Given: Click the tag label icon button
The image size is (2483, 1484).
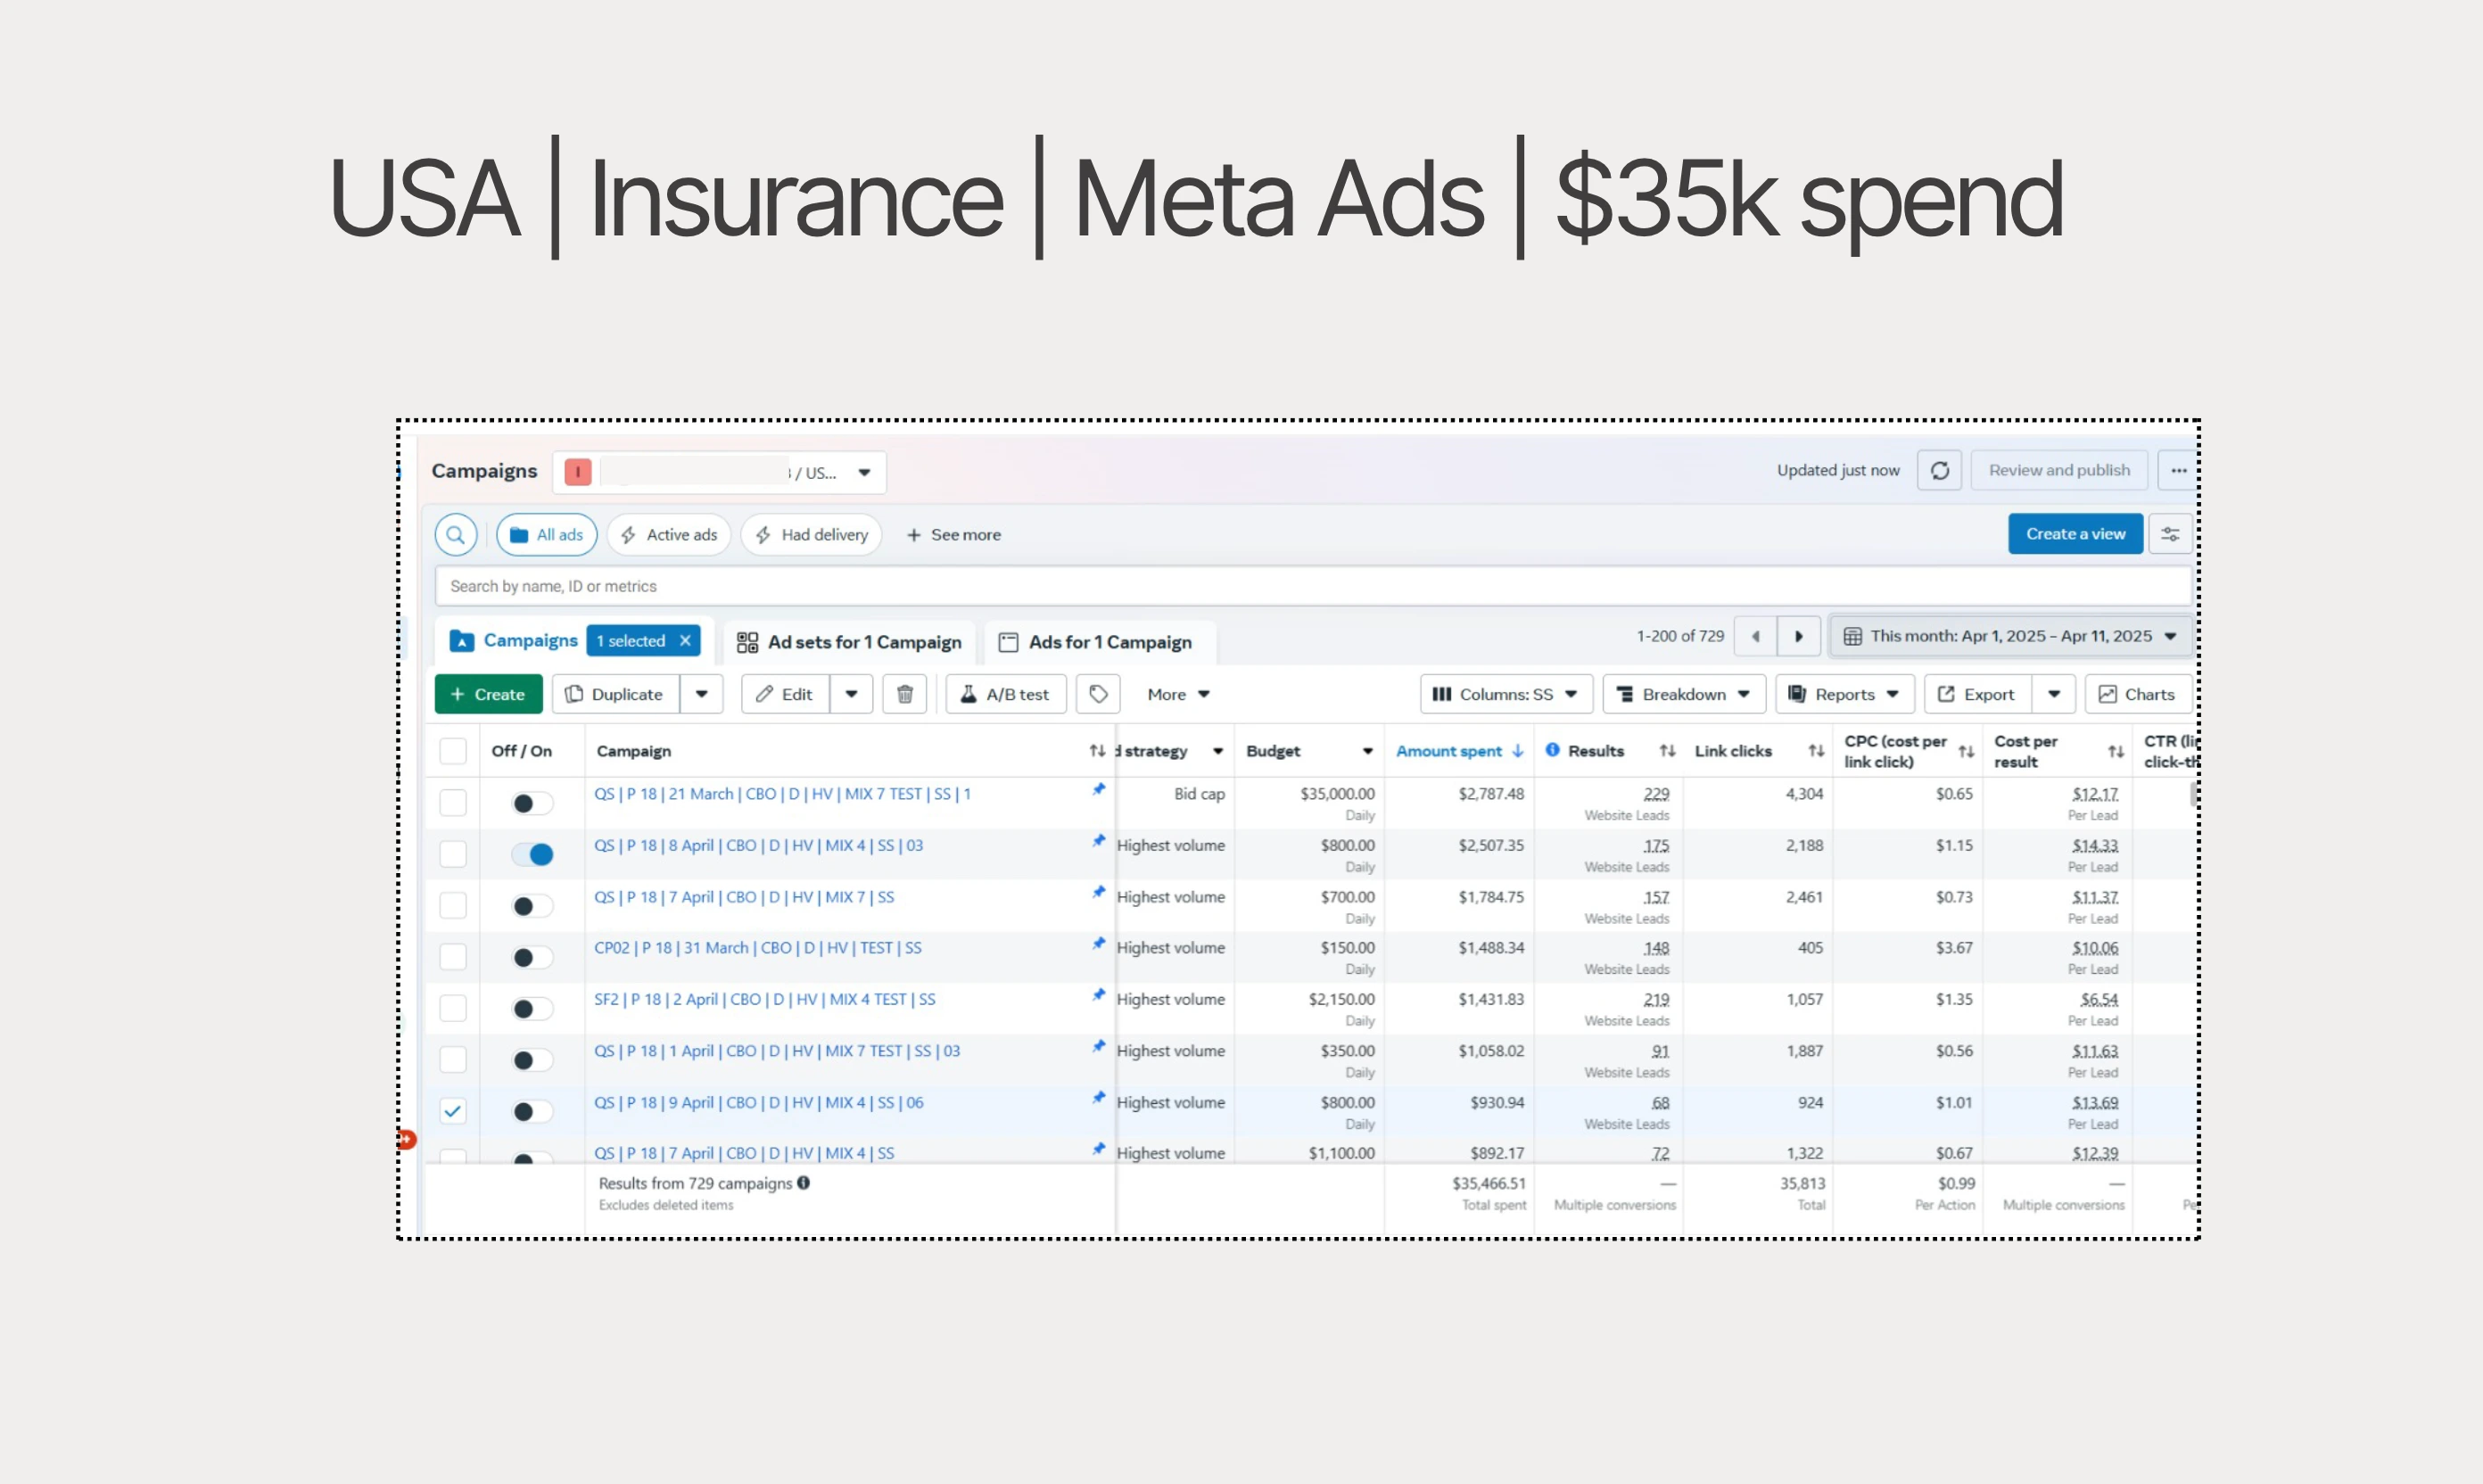Looking at the screenshot, I should click(1098, 694).
